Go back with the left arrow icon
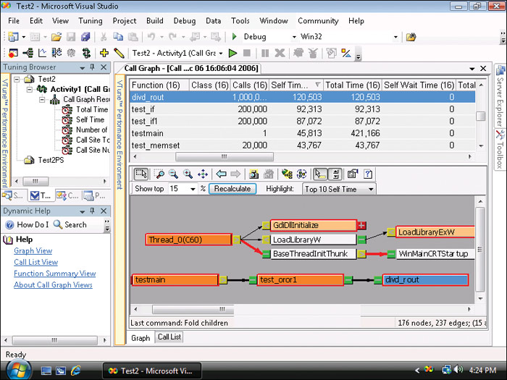The width and height of the screenshot is (507, 380). coord(221,174)
